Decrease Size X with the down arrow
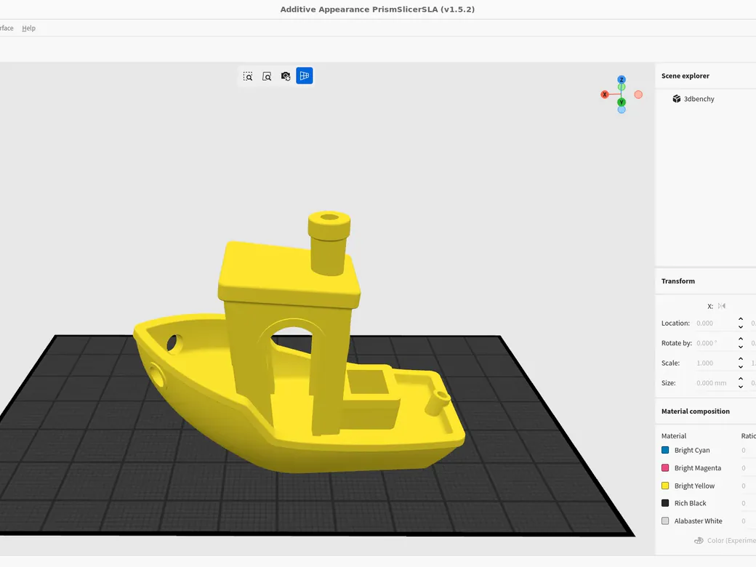This screenshot has width=756, height=567. pyautogui.click(x=741, y=387)
